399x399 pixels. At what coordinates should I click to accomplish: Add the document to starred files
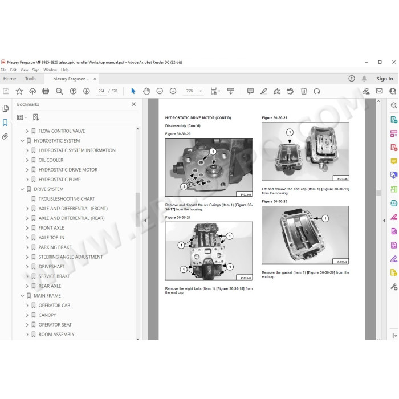click(19, 91)
